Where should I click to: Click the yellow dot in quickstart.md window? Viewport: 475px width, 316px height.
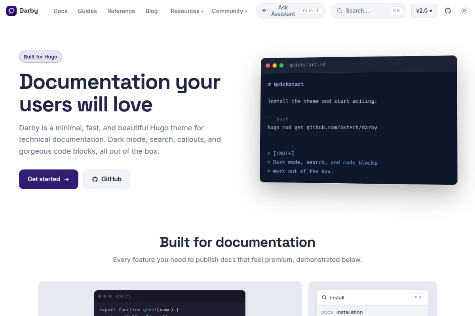click(x=275, y=65)
